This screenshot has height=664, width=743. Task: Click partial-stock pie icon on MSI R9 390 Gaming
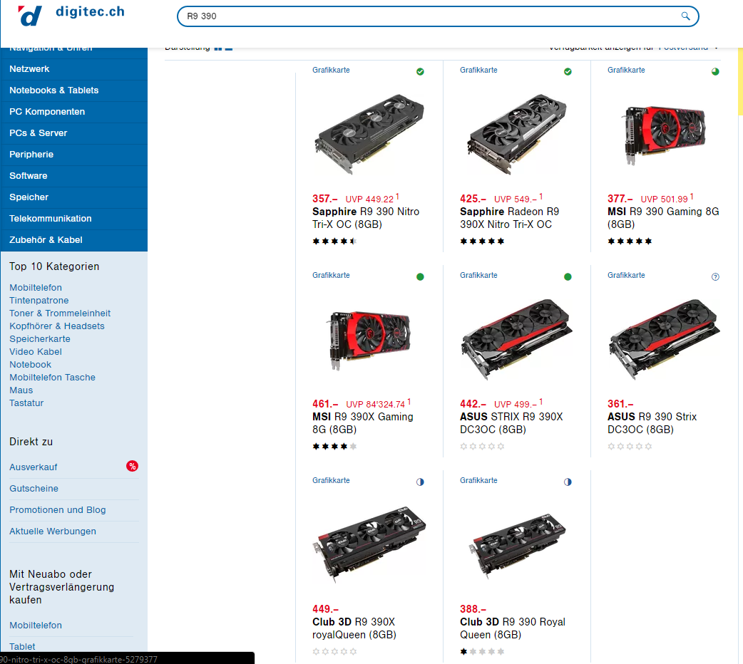pyautogui.click(x=715, y=71)
